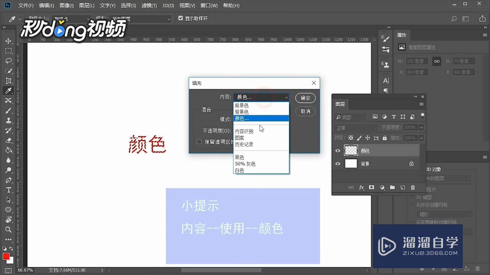Open the 类型 layer filter dropdown
This screenshot has width=490, height=275.
[351, 117]
